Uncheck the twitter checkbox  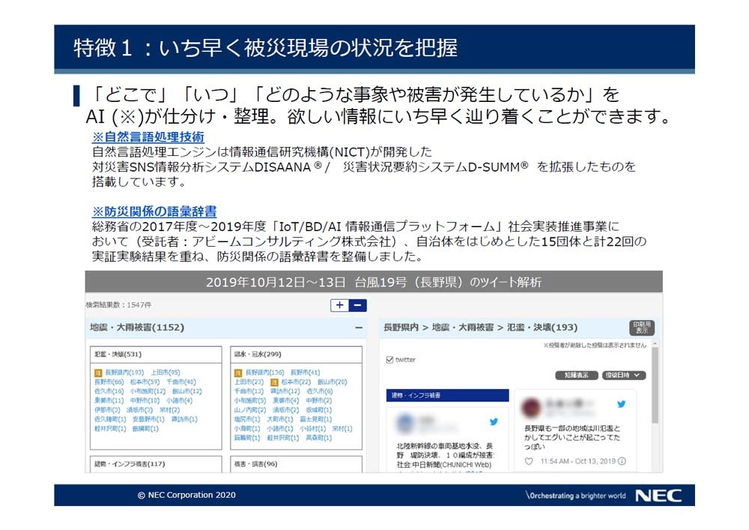click(x=389, y=359)
